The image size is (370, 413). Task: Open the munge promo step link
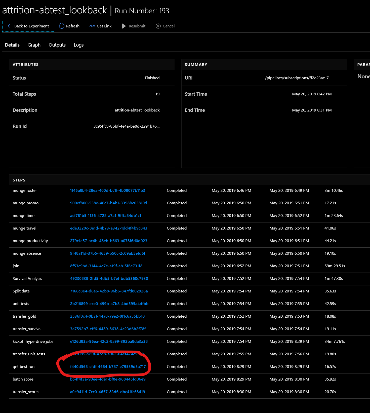click(x=109, y=203)
